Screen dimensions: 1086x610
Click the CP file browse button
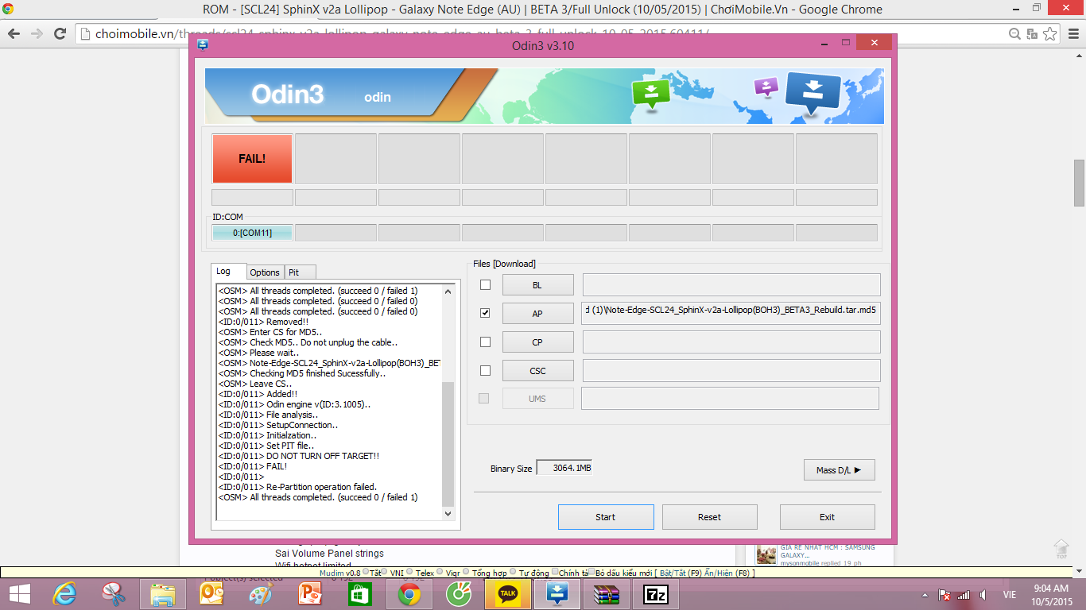tap(537, 342)
